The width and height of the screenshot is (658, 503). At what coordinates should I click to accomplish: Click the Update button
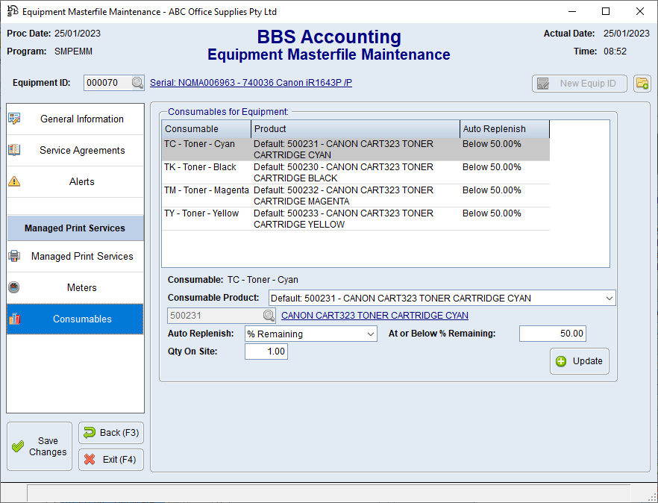[x=580, y=361]
